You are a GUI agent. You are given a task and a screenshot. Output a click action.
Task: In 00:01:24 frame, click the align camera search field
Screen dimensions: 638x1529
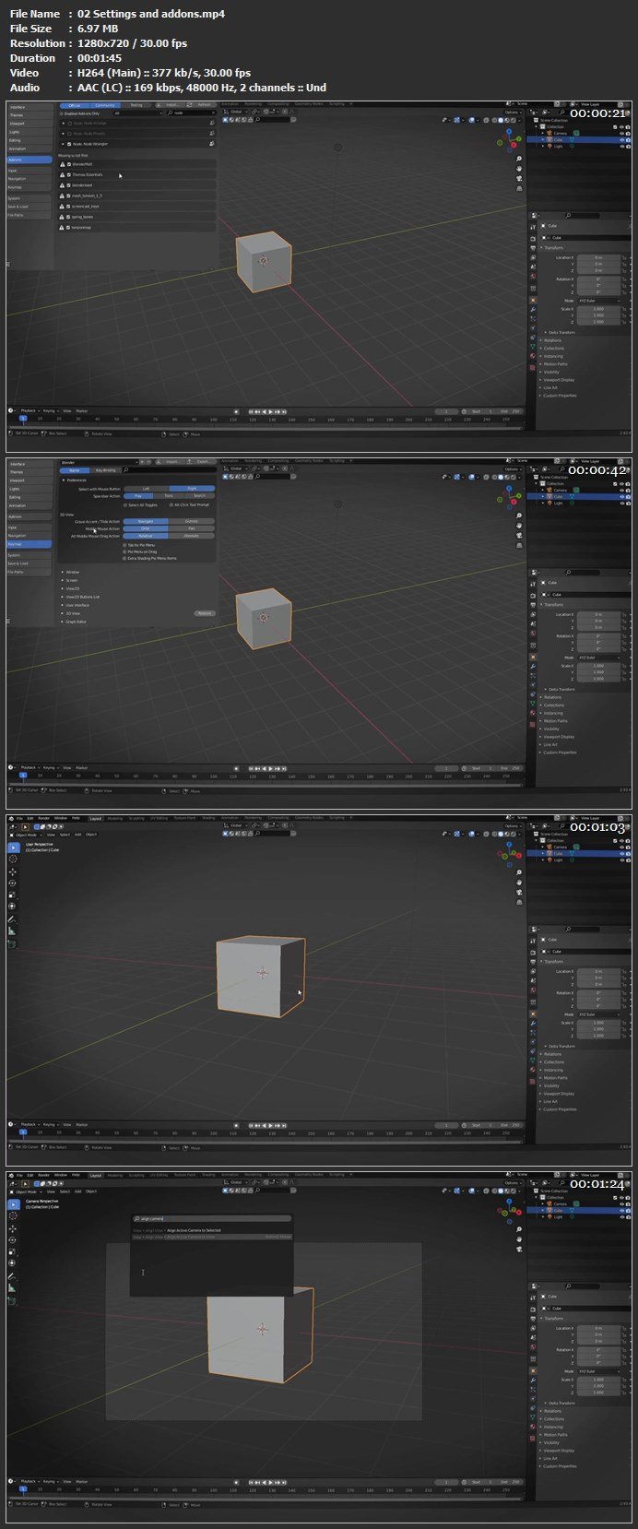(x=212, y=1218)
